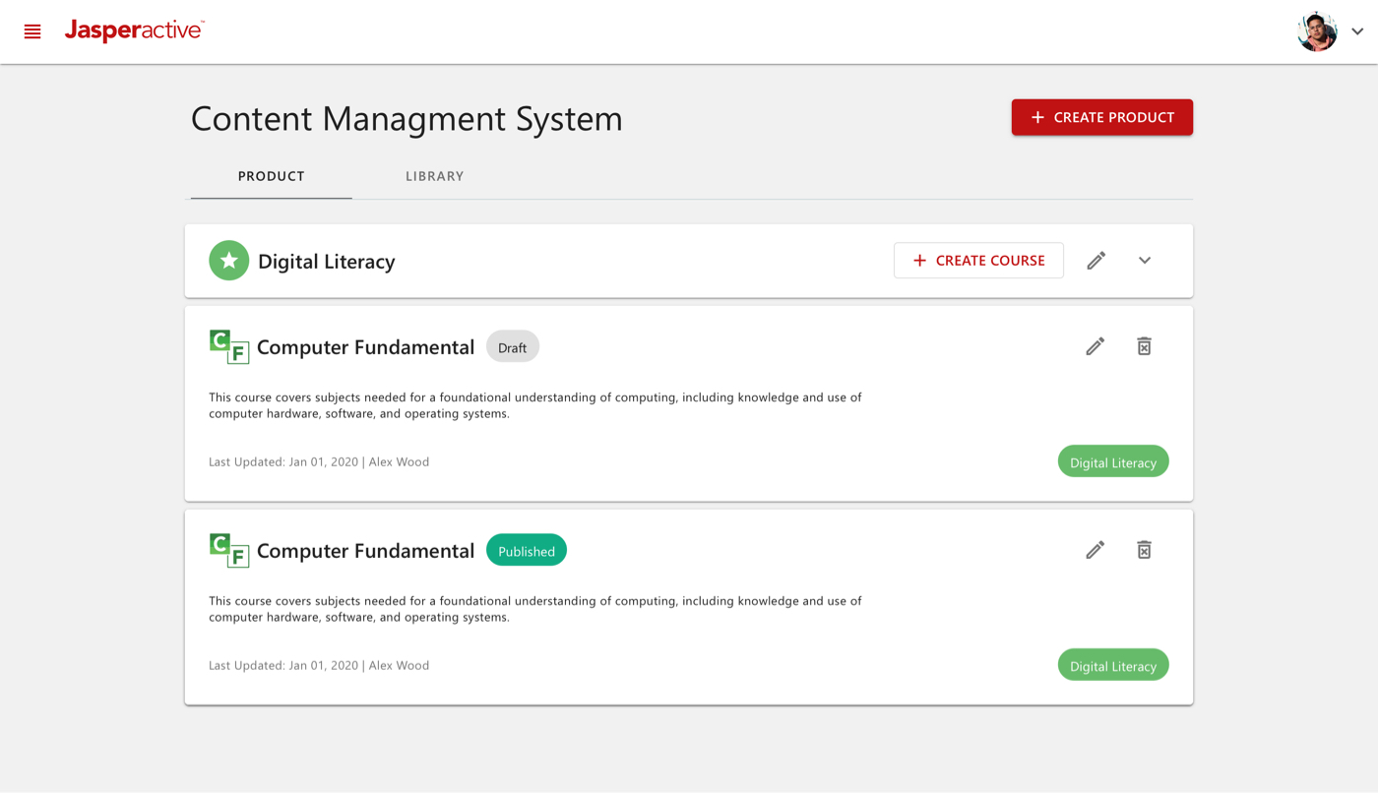Switch to the Library tab
1378x793 pixels.
tap(434, 176)
